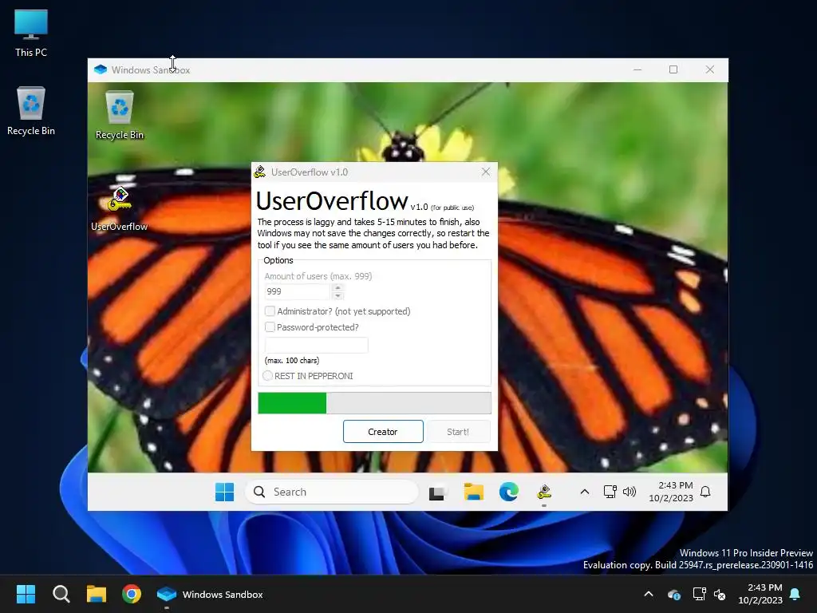Close the UserOverflow dialog
The image size is (817, 613).
(486, 172)
